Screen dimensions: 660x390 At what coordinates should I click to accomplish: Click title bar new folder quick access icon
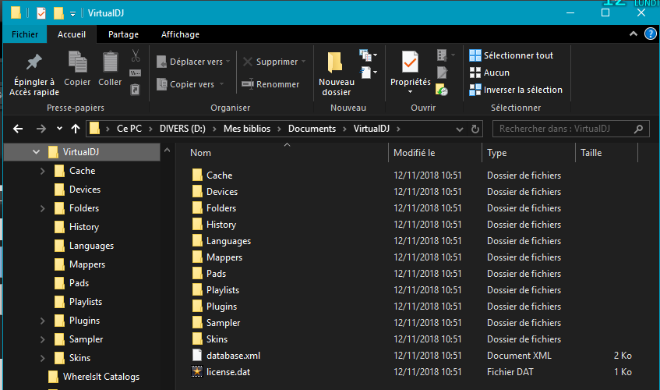58,13
